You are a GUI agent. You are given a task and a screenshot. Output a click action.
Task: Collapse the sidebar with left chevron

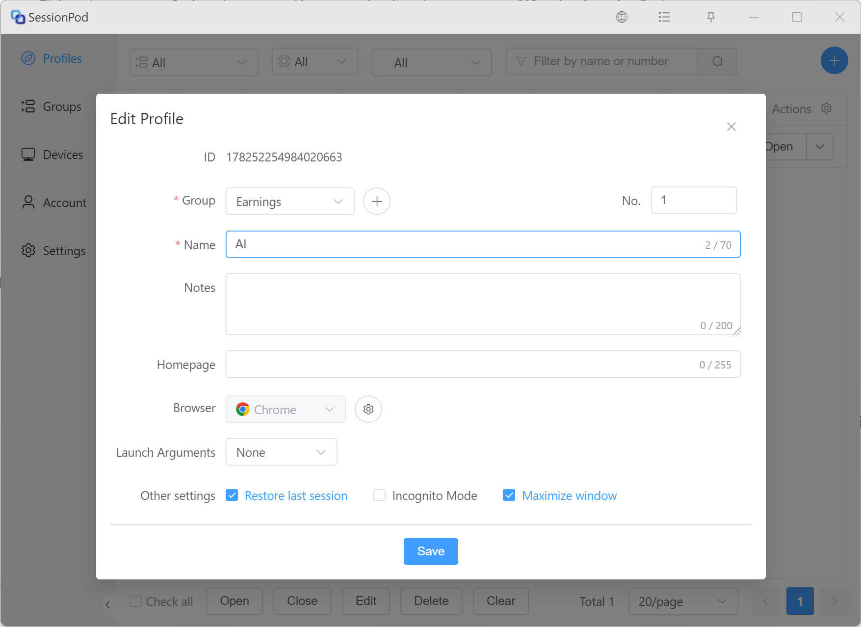click(108, 604)
